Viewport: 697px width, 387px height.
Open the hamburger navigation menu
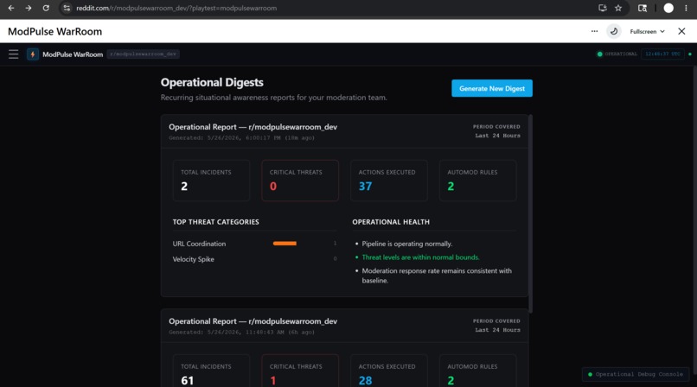(x=13, y=54)
